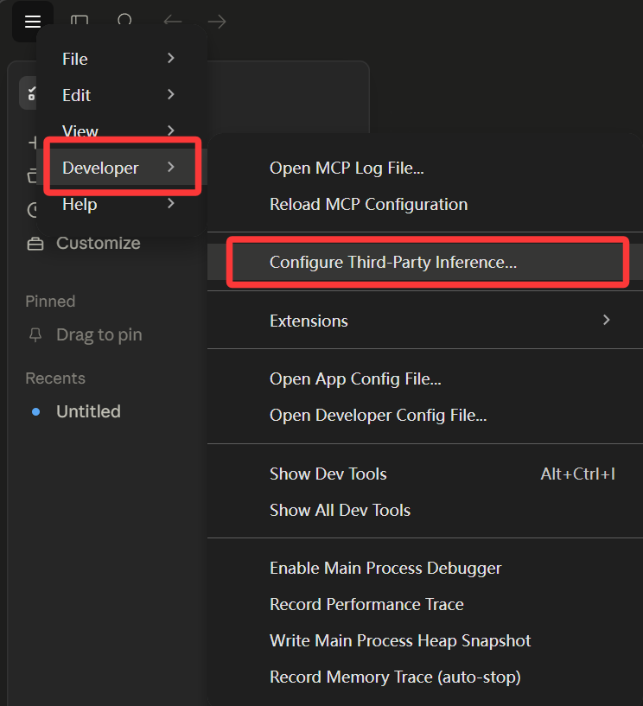Image resolution: width=643 pixels, height=706 pixels.
Task: Click Show Dev Tools entry
Action: point(328,474)
